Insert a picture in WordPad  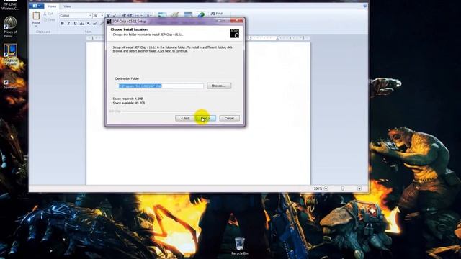[x=162, y=14]
